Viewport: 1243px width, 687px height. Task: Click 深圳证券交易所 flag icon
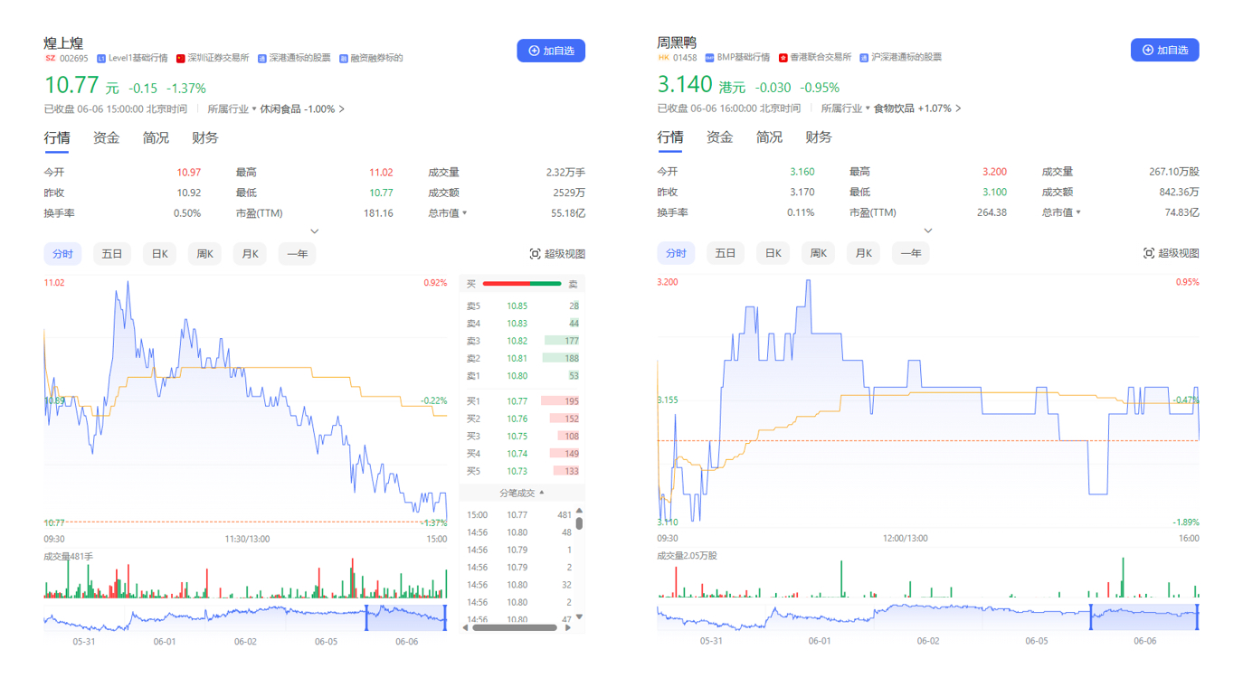point(181,59)
